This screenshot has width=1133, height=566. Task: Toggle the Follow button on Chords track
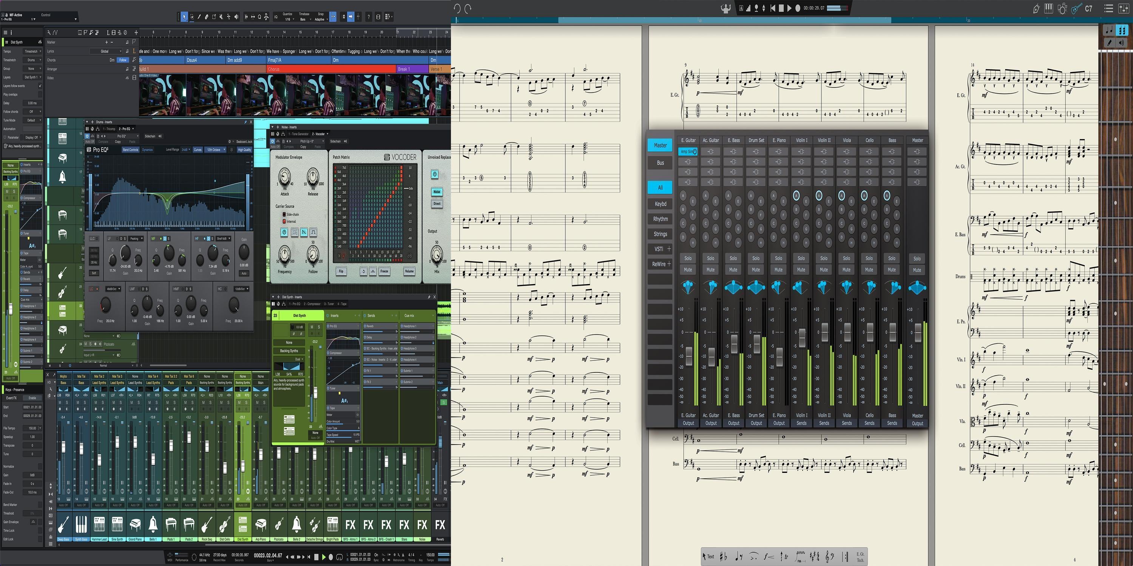tap(123, 60)
